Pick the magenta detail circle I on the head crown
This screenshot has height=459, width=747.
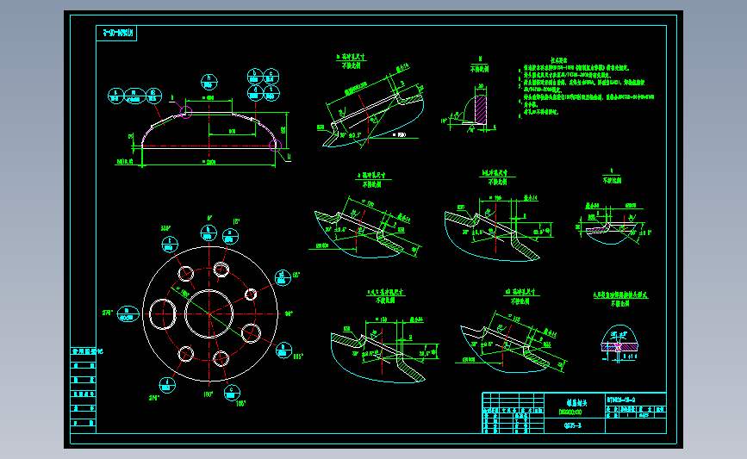(186, 112)
